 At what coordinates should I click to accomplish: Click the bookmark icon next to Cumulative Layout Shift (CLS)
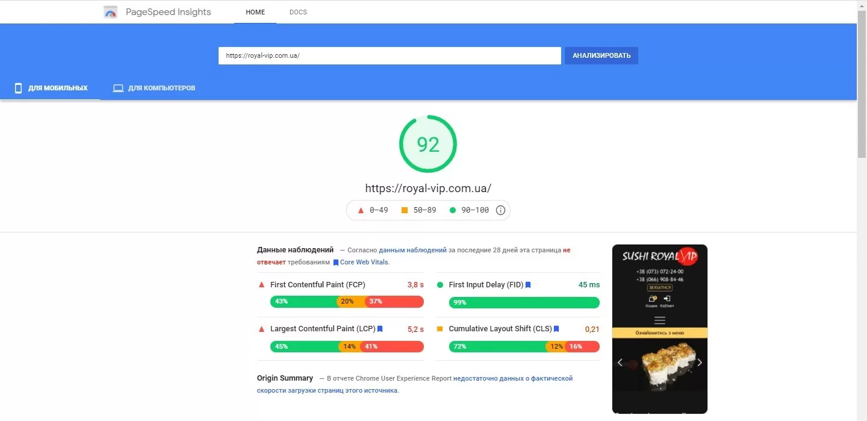556,329
